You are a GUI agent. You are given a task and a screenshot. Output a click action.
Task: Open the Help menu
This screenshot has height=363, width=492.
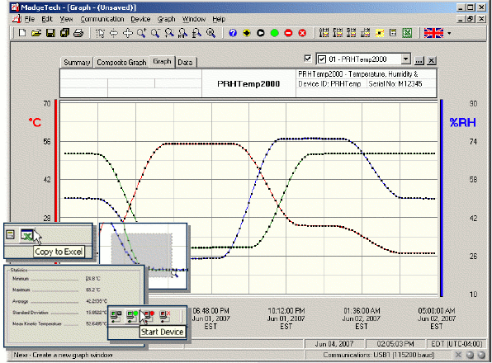pyautogui.click(x=219, y=19)
